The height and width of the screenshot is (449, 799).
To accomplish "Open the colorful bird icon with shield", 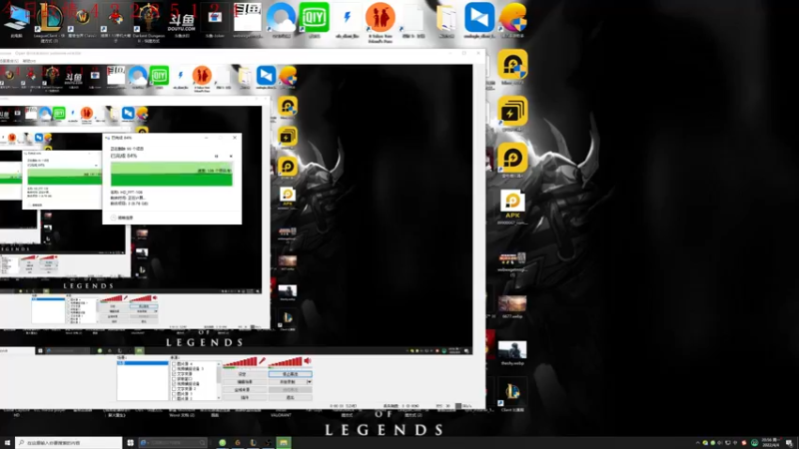I will [512, 19].
